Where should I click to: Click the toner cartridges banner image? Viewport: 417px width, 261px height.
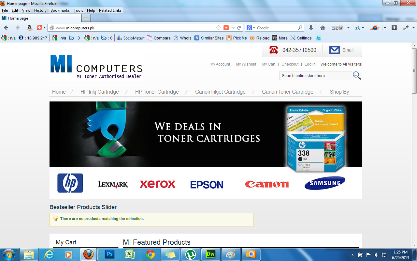(x=206, y=134)
